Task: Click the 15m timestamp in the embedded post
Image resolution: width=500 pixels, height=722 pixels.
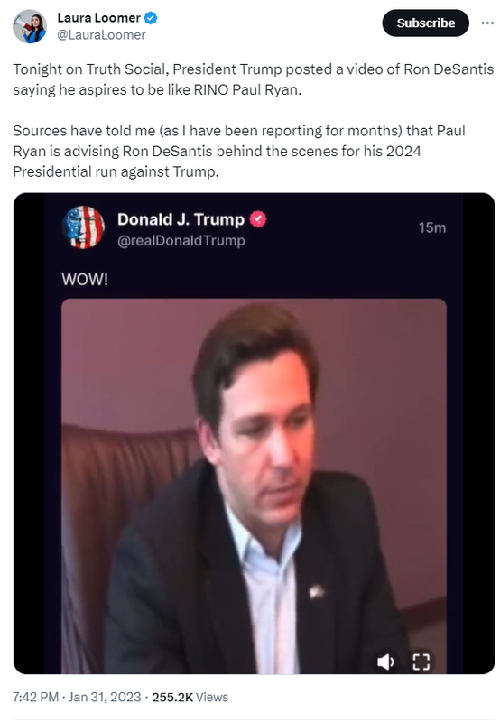Action: coord(432,227)
